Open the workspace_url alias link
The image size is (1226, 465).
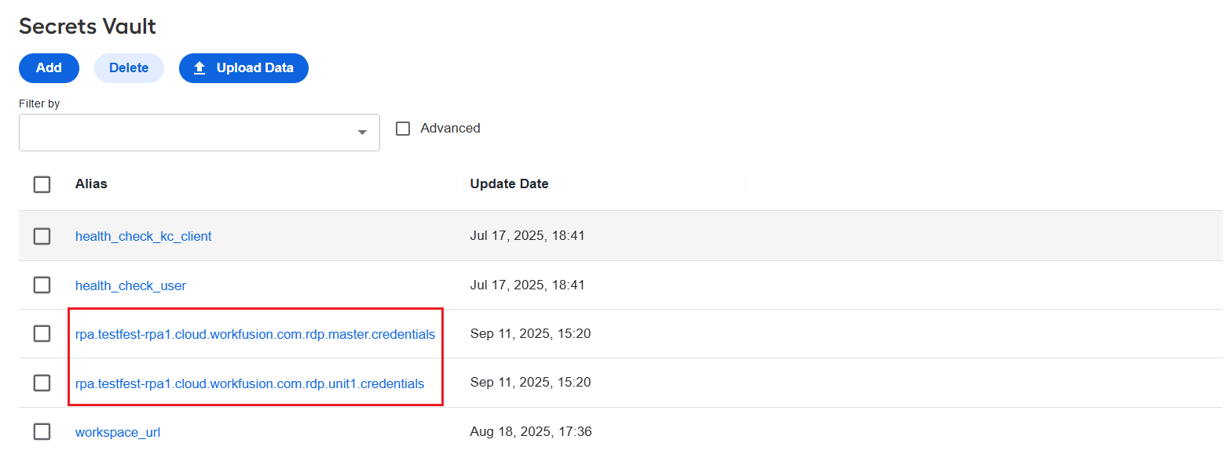(118, 432)
